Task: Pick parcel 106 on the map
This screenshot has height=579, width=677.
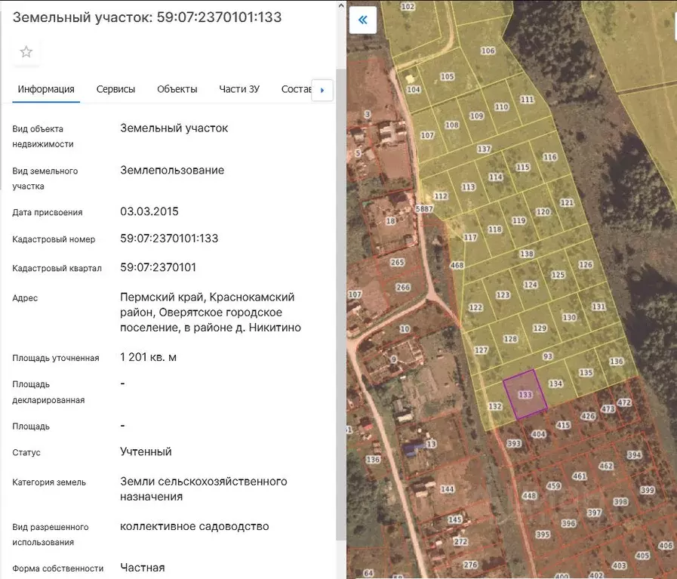Action: [x=488, y=51]
